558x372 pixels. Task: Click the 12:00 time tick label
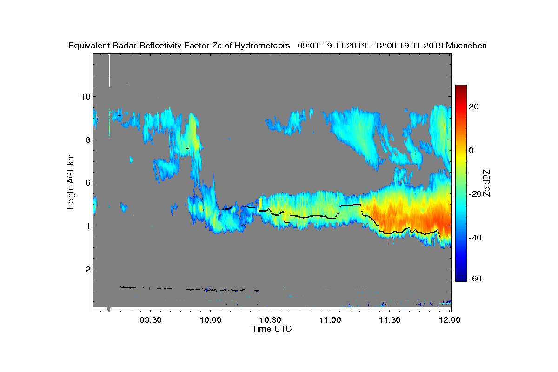coord(450,320)
